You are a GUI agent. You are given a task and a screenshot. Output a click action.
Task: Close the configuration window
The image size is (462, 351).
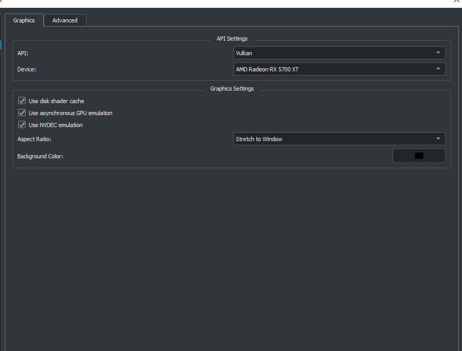click(x=457, y=1)
